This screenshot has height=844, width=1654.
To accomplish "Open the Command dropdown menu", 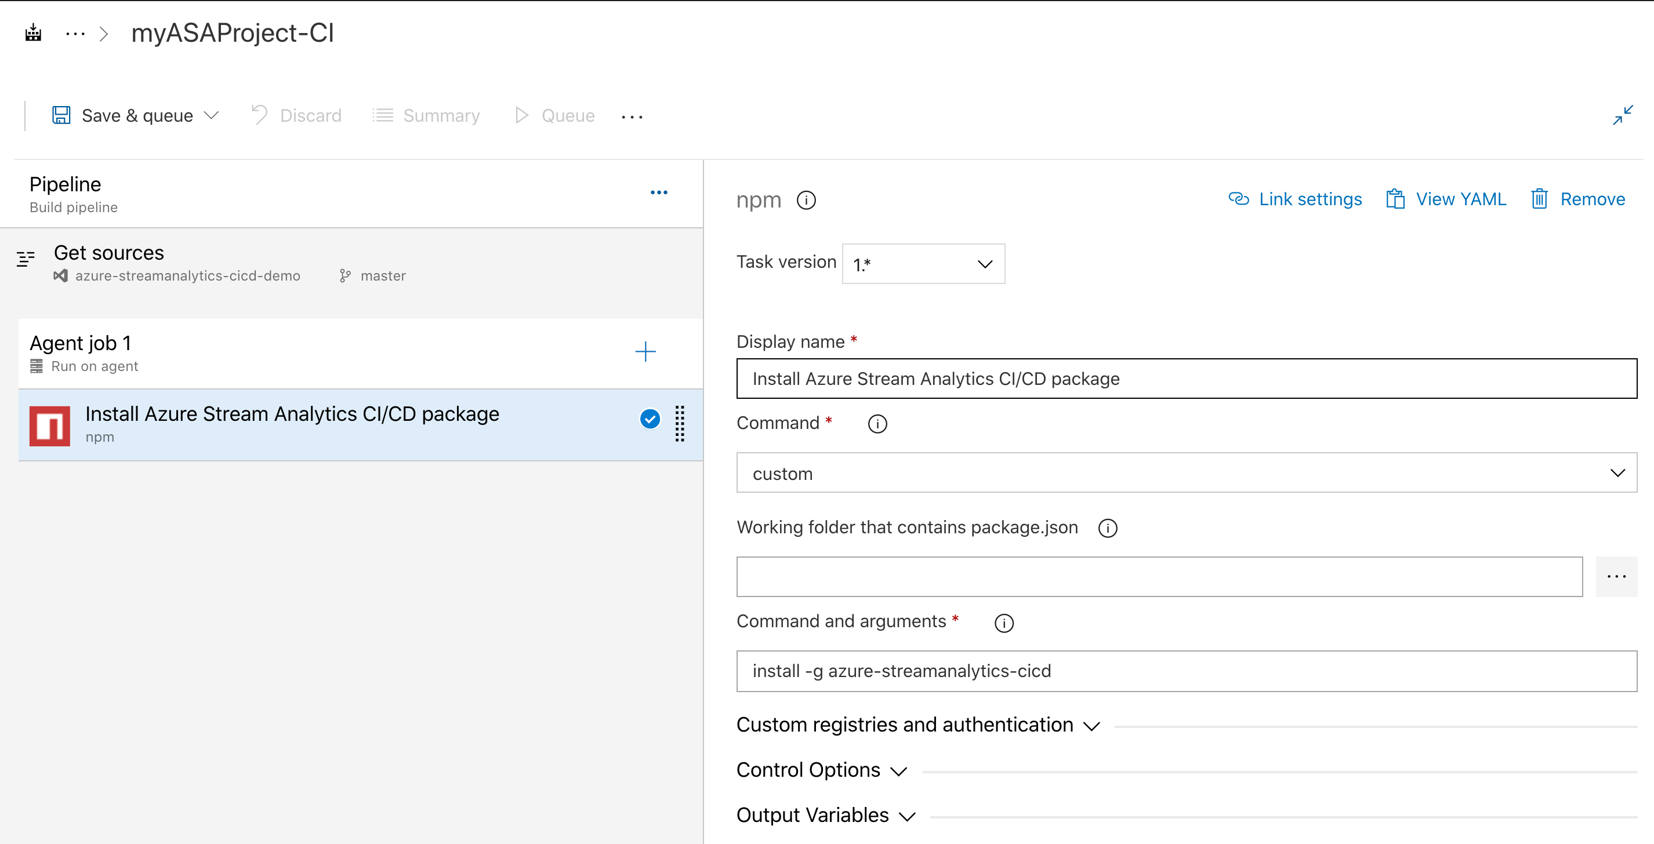I will click(x=1184, y=472).
